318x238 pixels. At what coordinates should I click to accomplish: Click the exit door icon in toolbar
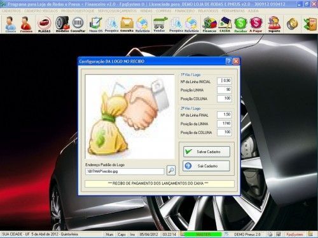(310, 24)
